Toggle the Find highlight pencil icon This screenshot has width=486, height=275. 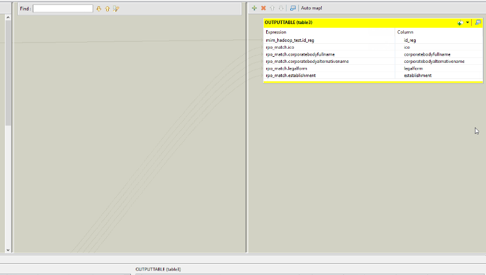116,9
